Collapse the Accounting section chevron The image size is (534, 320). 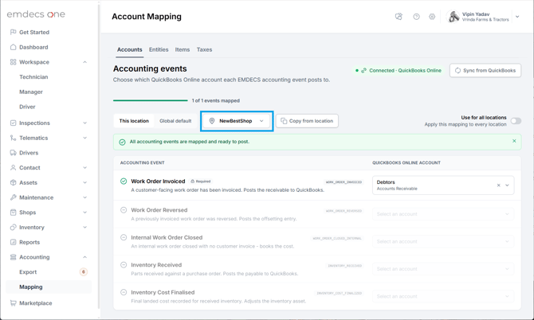tap(84, 257)
